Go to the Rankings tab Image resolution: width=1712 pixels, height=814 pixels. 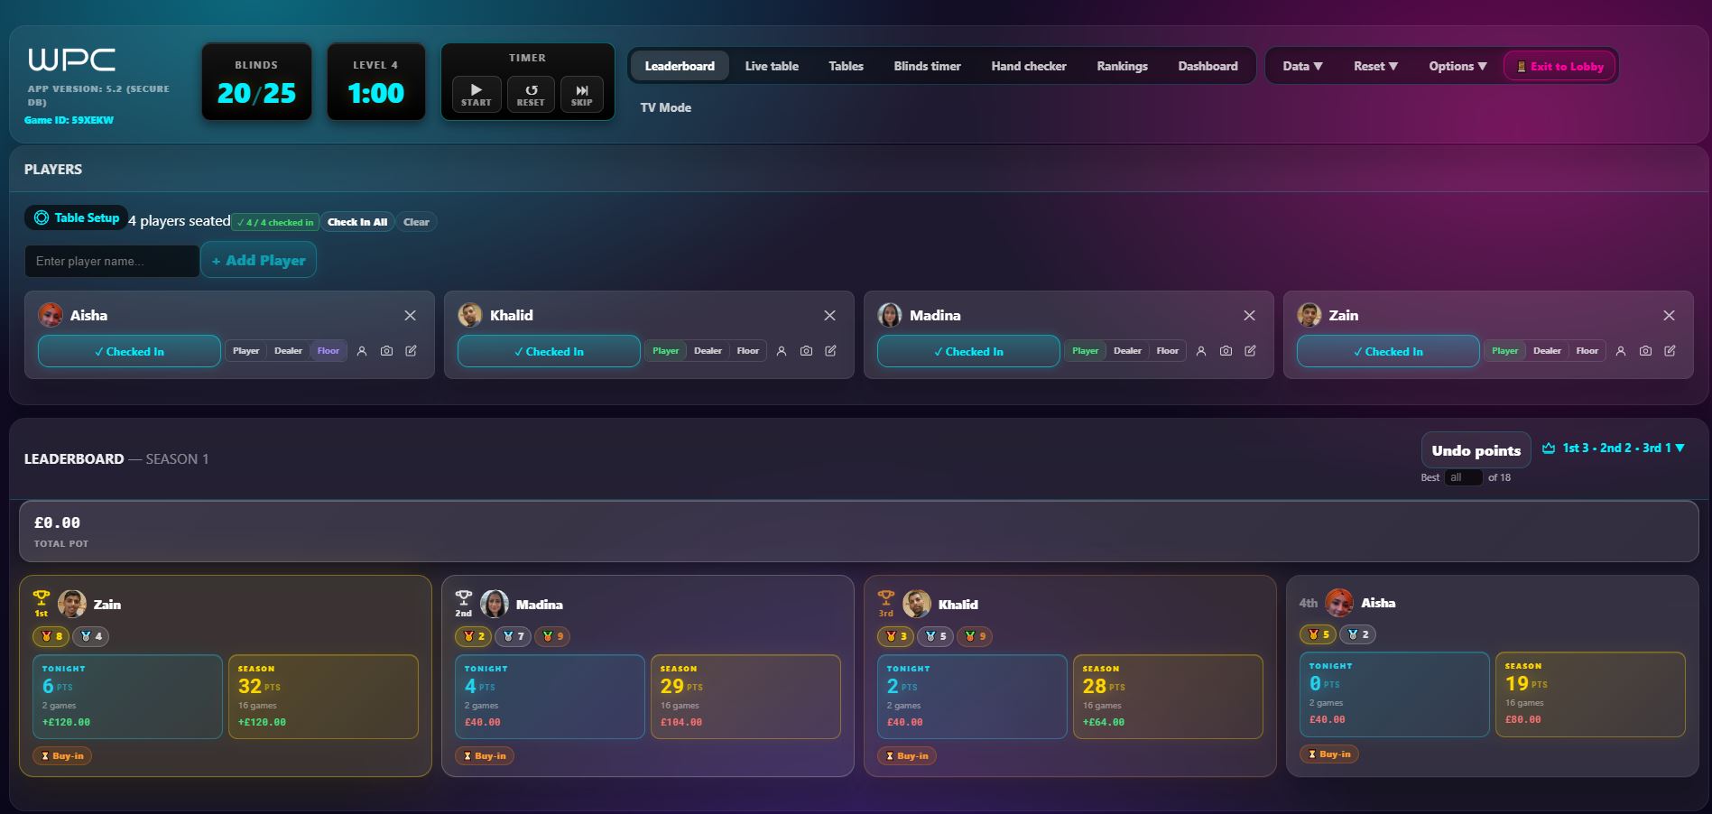tap(1122, 66)
